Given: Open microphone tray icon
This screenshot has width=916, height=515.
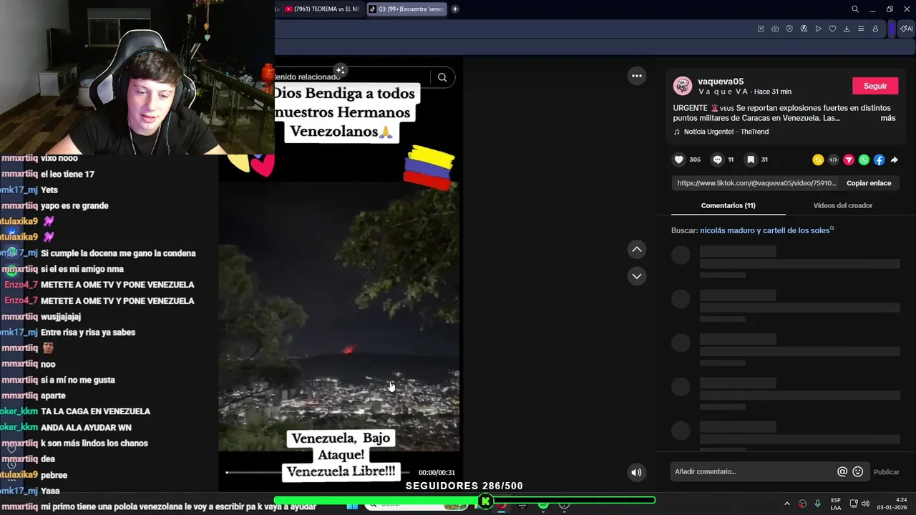Looking at the screenshot, I should pos(818,504).
